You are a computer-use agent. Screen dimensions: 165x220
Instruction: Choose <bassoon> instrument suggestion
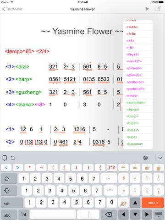(138, 144)
